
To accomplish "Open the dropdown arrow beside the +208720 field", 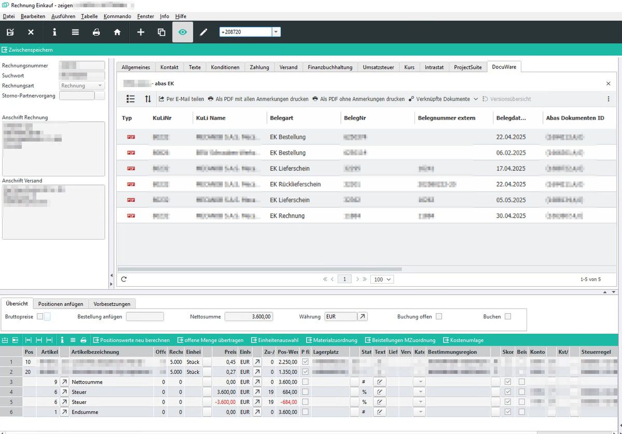I will tap(276, 32).
